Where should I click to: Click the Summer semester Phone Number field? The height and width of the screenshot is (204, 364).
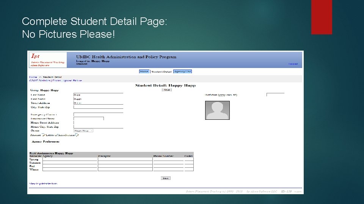tap(168, 162)
